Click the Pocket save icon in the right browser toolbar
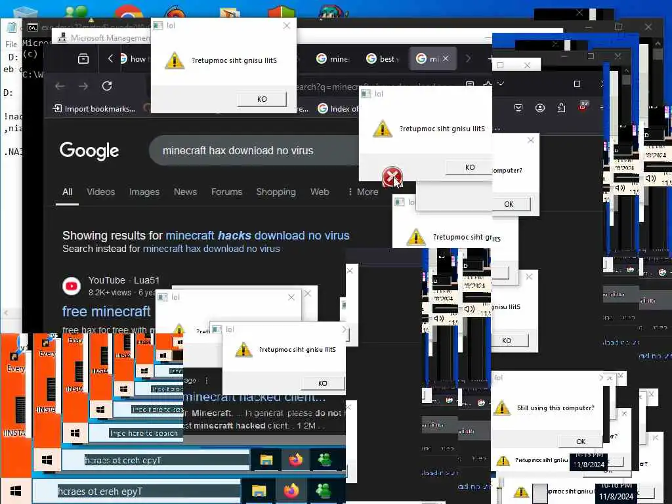 pos(518,108)
